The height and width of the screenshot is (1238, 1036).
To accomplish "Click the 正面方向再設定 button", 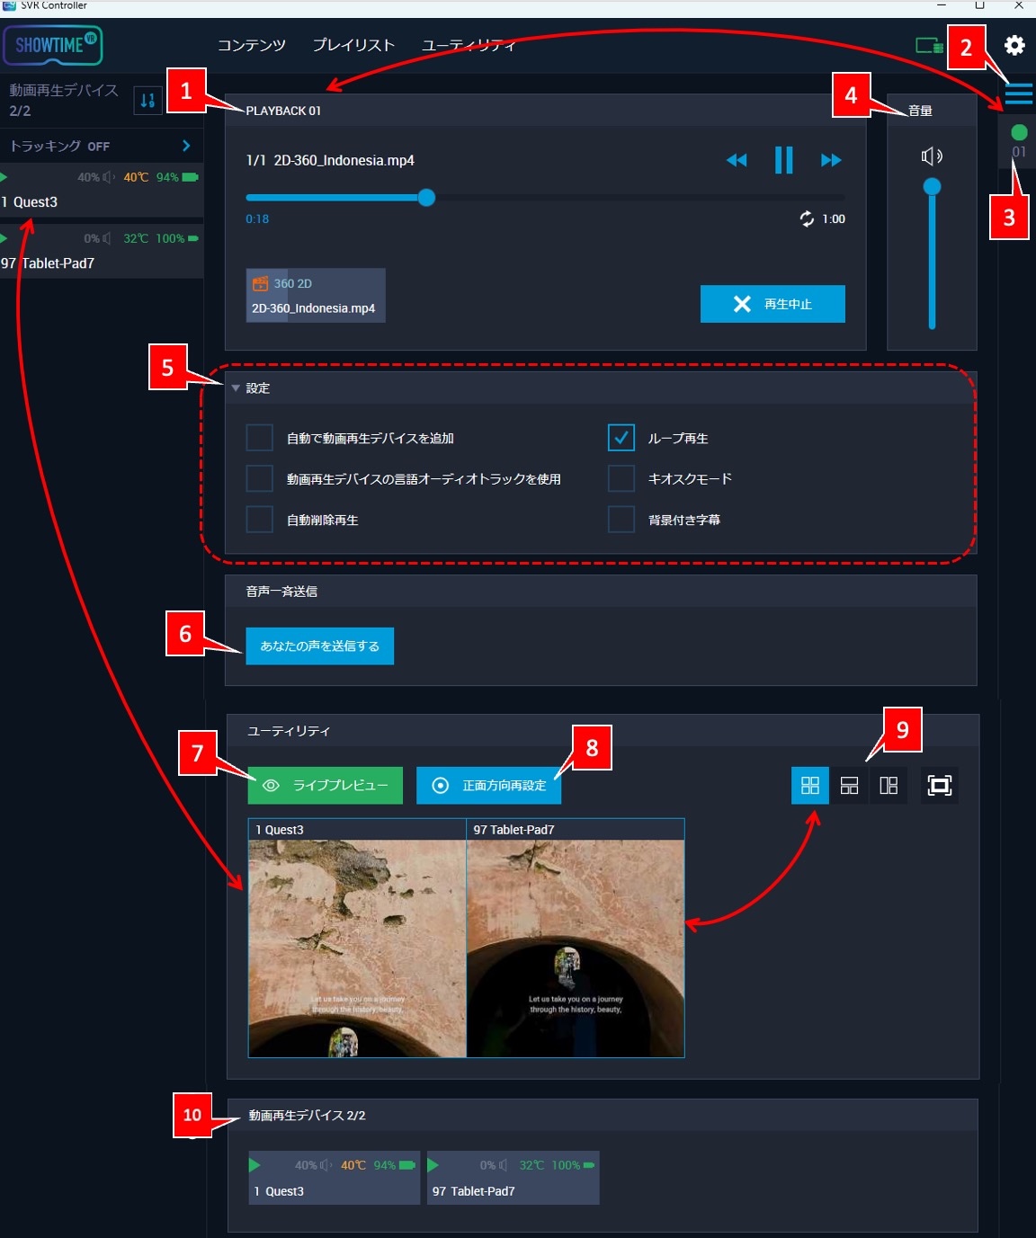I will [x=488, y=786].
